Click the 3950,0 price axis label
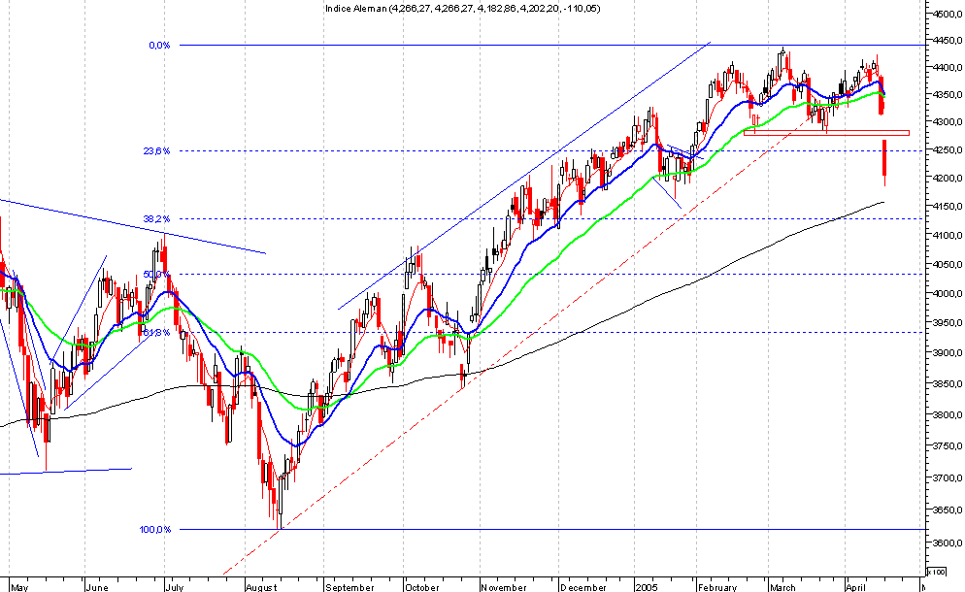This screenshot has width=965, height=592. 948,323
